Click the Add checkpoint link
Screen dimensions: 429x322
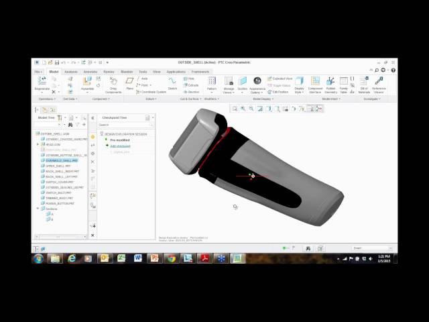pos(120,146)
